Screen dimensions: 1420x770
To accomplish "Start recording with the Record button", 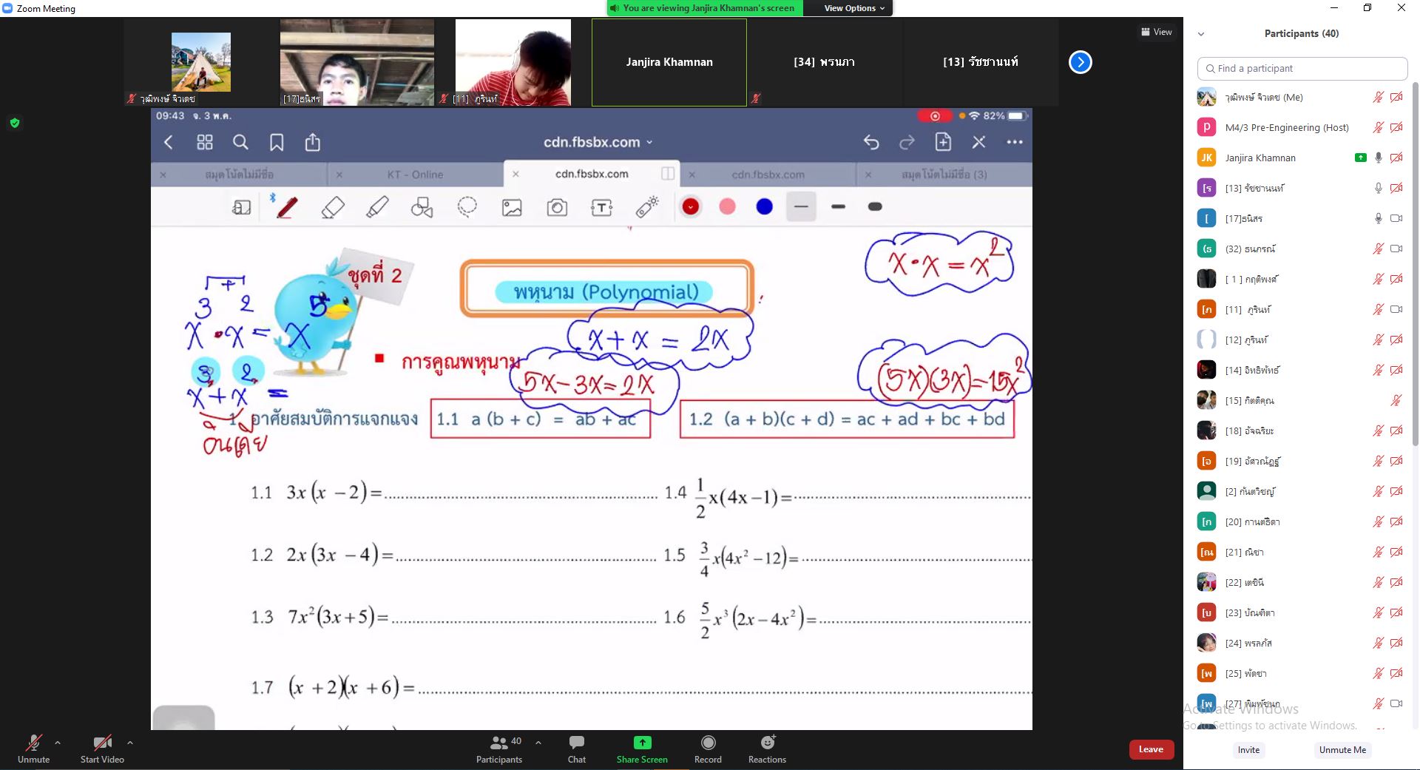I will (708, 743).
